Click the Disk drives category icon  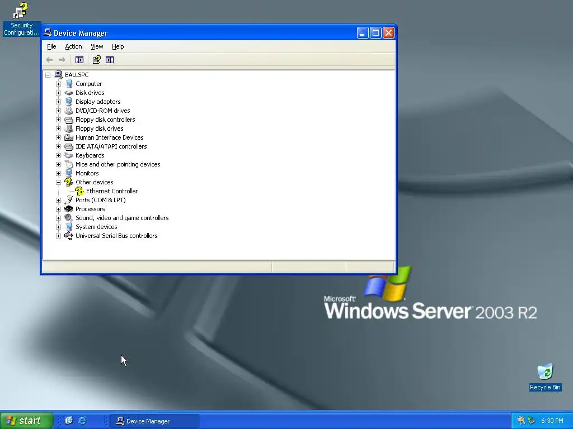(69, 93)
